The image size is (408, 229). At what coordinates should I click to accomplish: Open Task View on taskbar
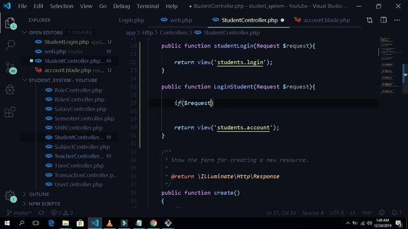pyautogui.click(x=36, y=223)
